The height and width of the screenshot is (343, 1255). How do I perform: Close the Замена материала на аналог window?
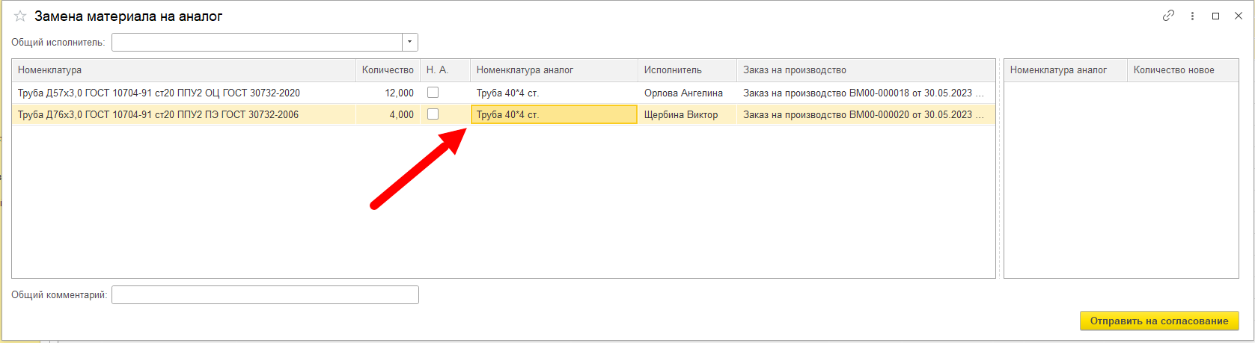(1239, 16)
